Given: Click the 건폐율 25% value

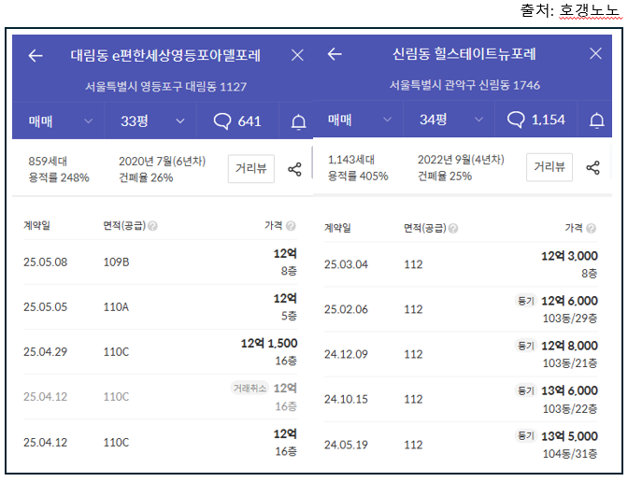Looking at the screenshot, I should click(x=445, y=176).
